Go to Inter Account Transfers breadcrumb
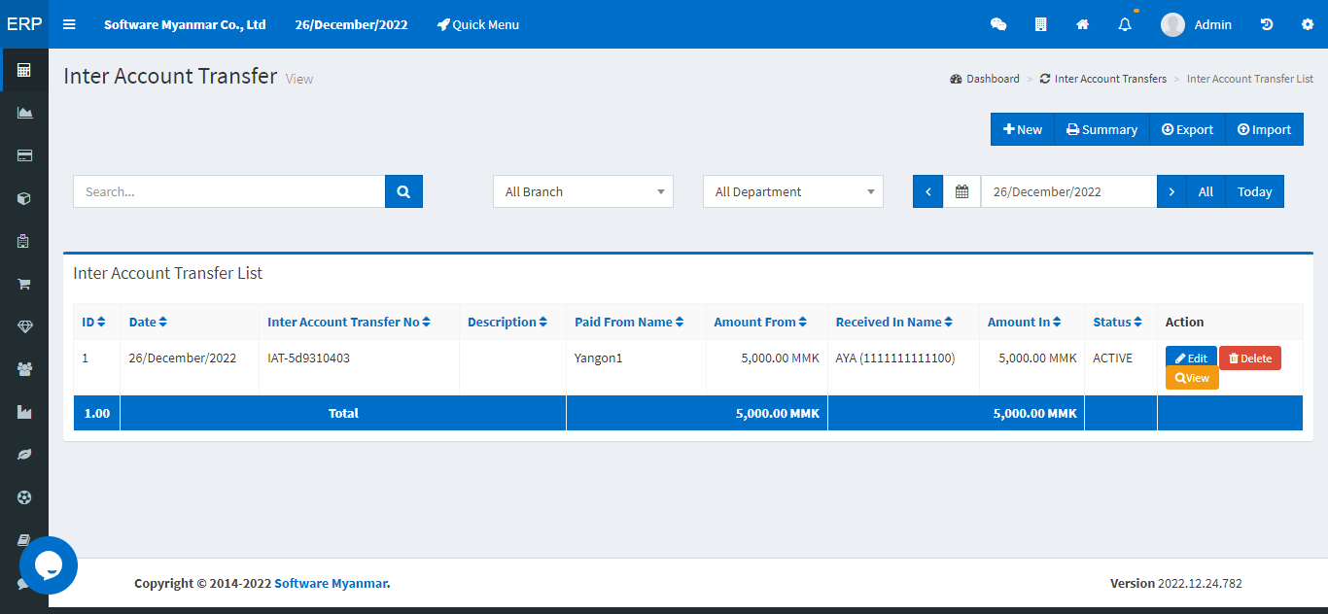The height and width of the screenshot is (614, 1328). [x=1103, y=79]
